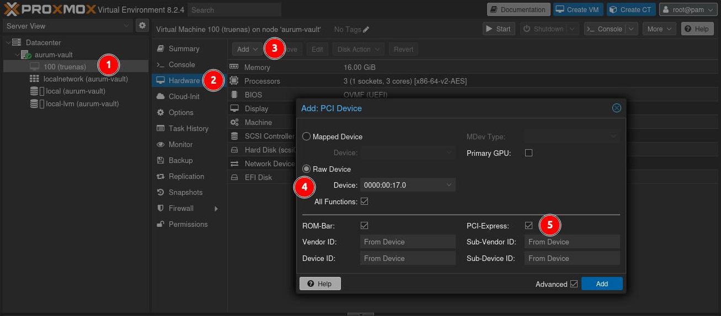Open Help in the PCI dialog
The height and width of the screenshot is (316, 721).
(x=320, y=284)
